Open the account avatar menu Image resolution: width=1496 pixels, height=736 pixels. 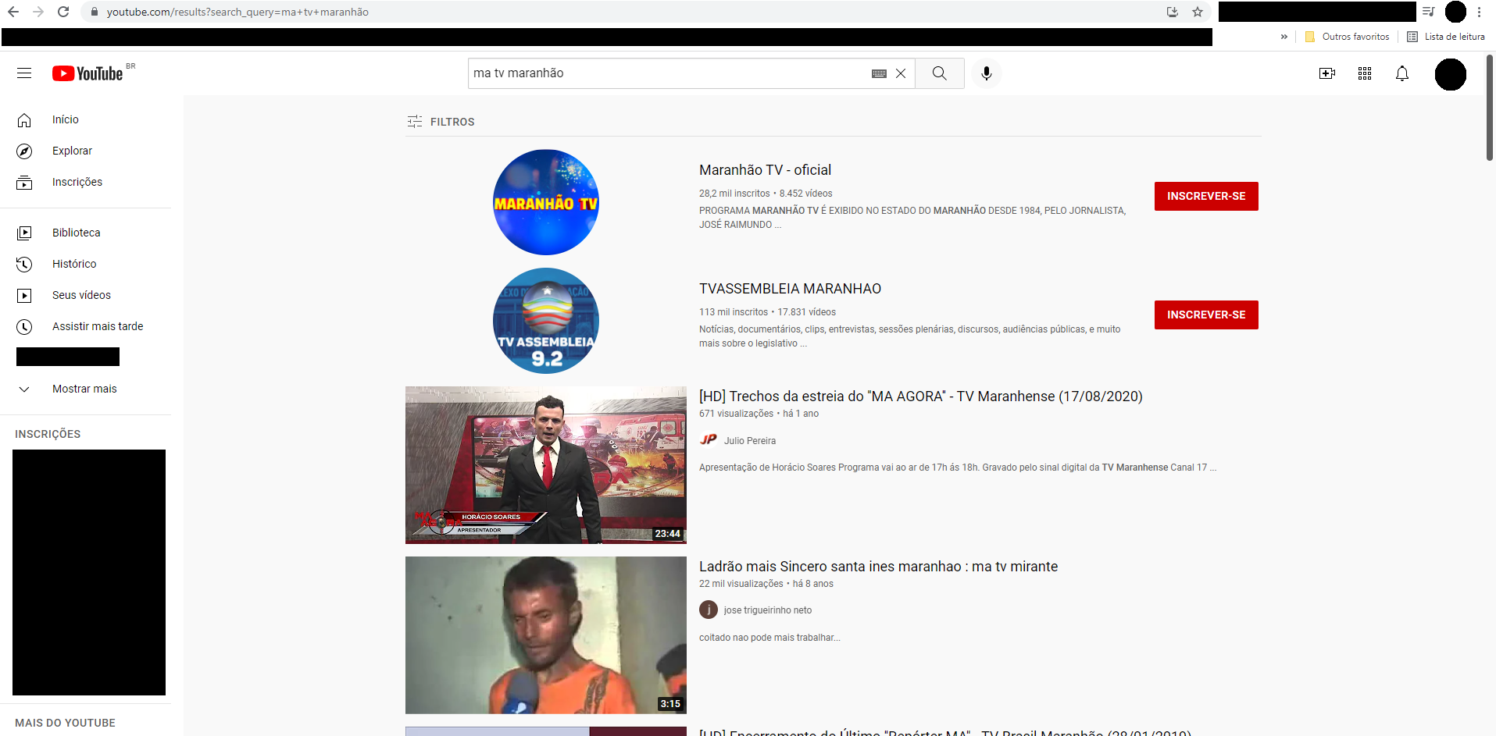tap(1451, 74)
